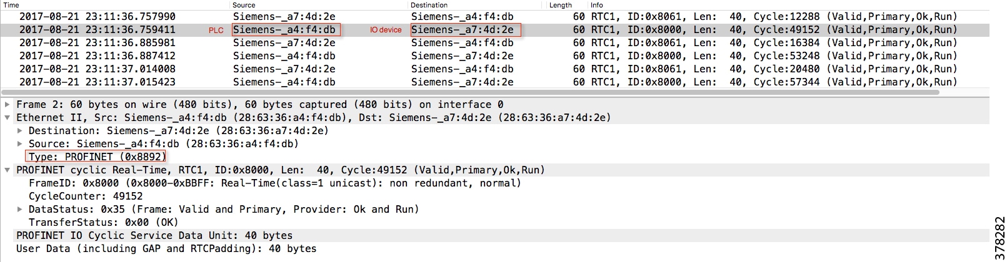Click destination Siemens-_a7:4d:2e in highlighted row

(x=465, y=29)
